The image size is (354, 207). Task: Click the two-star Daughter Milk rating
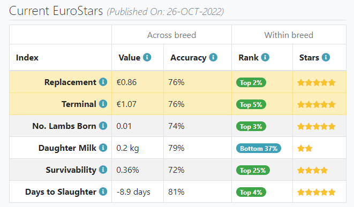[x=305, y=149]
